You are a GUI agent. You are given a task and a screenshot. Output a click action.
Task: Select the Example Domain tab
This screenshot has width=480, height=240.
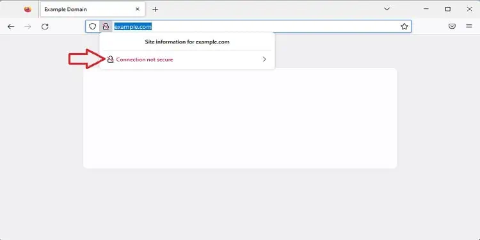(x=93, y=10)
